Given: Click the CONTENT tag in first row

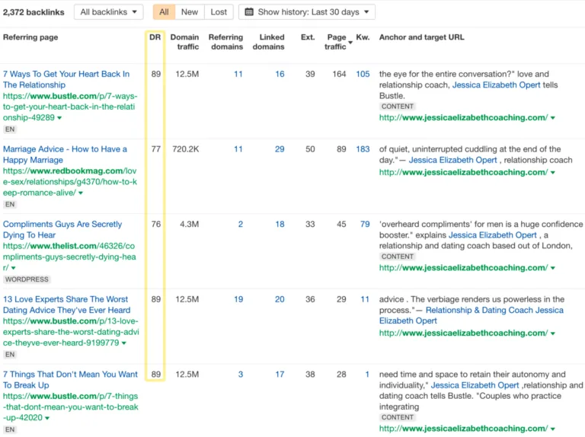Looking at the screenshot, I should pos(398,107).
